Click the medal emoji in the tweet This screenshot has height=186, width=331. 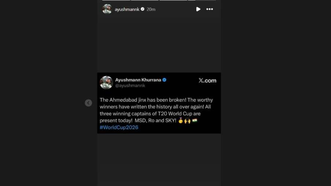tap(181, 121)
